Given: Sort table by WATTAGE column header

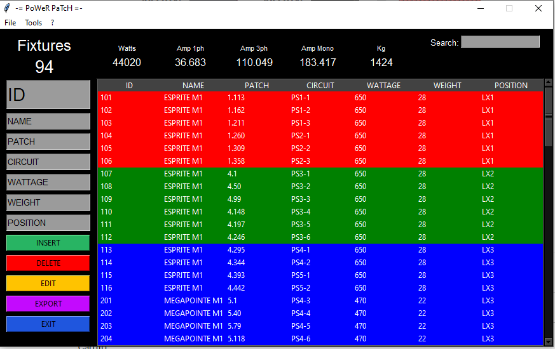Looking at the screenshot, I should point(383,85).
